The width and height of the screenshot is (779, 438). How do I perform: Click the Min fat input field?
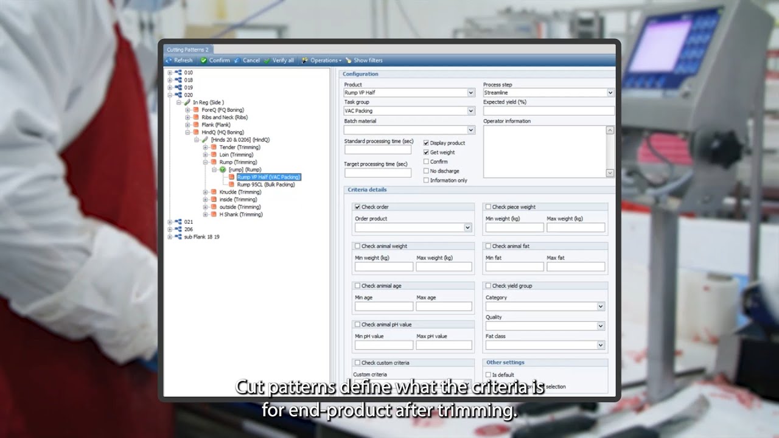click(x=514, y=266)
